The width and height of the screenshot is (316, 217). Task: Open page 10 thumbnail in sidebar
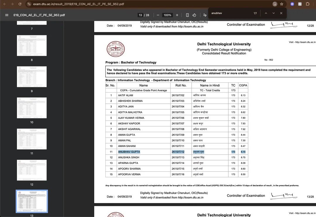coord(32,108)
